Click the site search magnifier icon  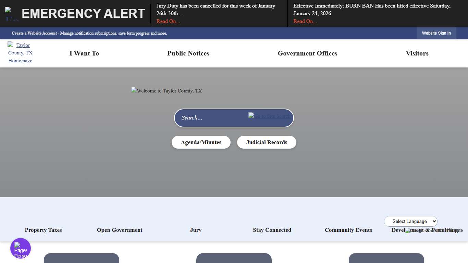(x=269, y=116)
